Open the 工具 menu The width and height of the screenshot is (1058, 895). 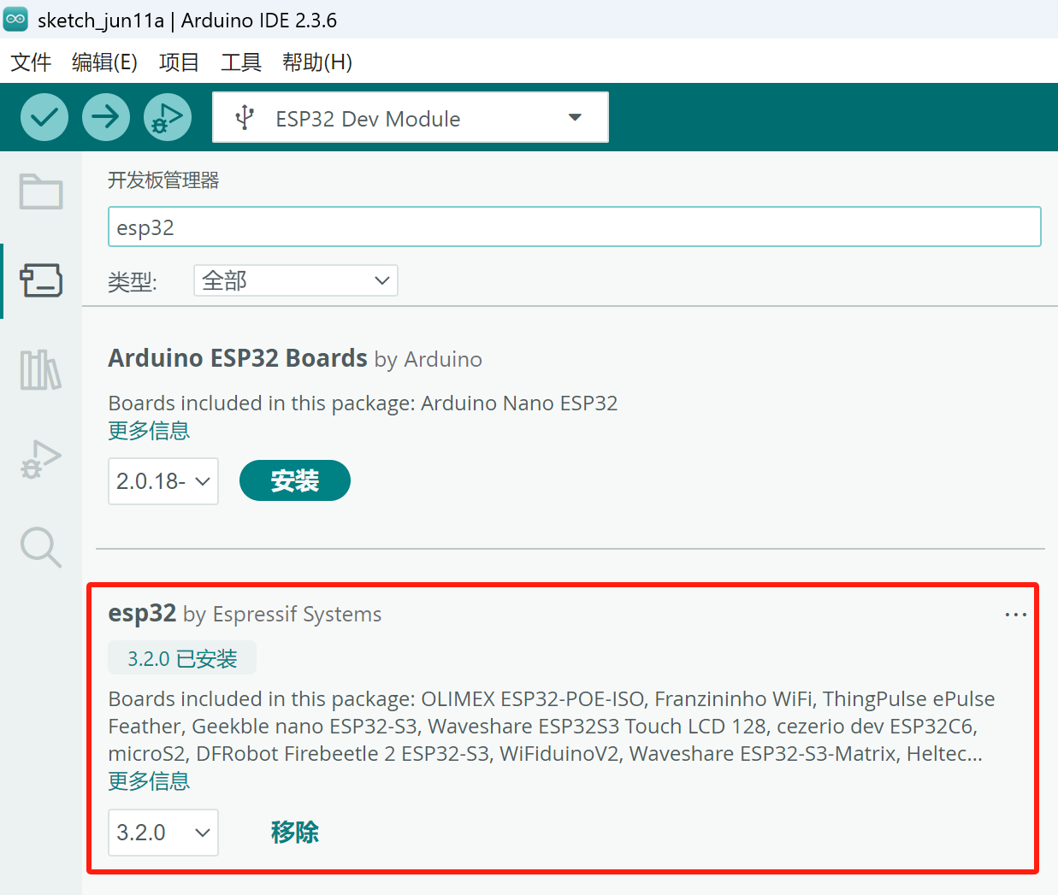241,62
